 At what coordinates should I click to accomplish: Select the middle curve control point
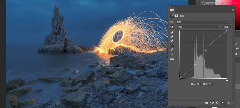206,50
